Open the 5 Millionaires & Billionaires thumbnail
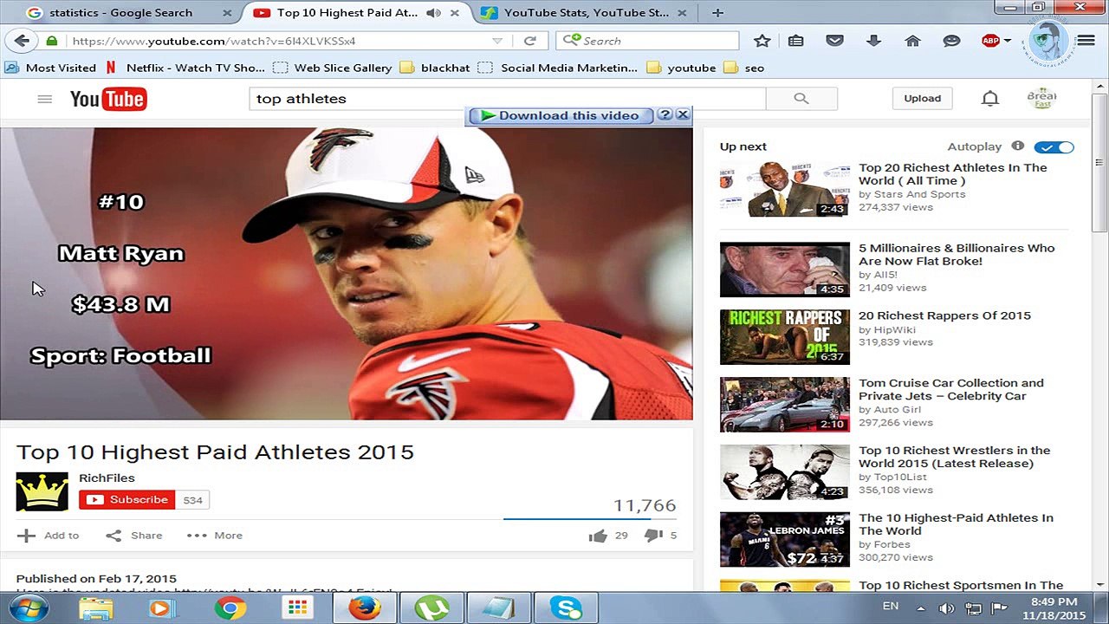Screen dimensions: 1109x624 point(785,270)
